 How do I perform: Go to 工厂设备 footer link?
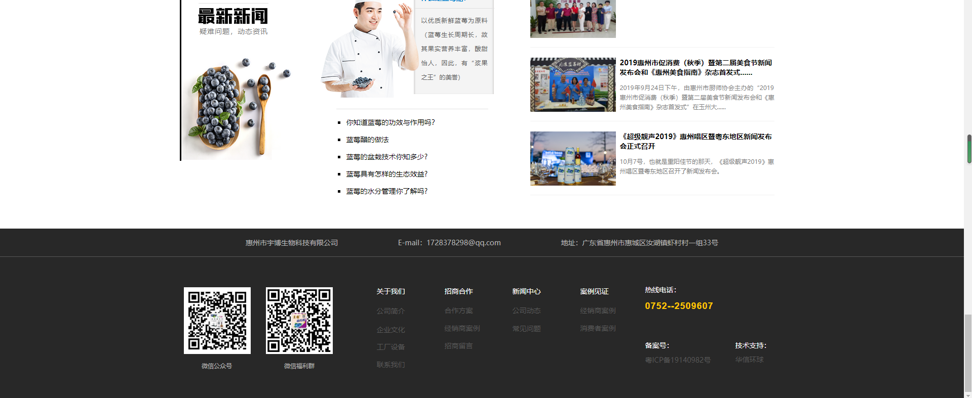391,347
